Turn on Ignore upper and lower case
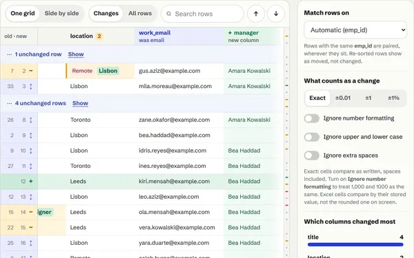Image resolution: width=414 pixels, height=258 pixels. [x=312, y=137]
